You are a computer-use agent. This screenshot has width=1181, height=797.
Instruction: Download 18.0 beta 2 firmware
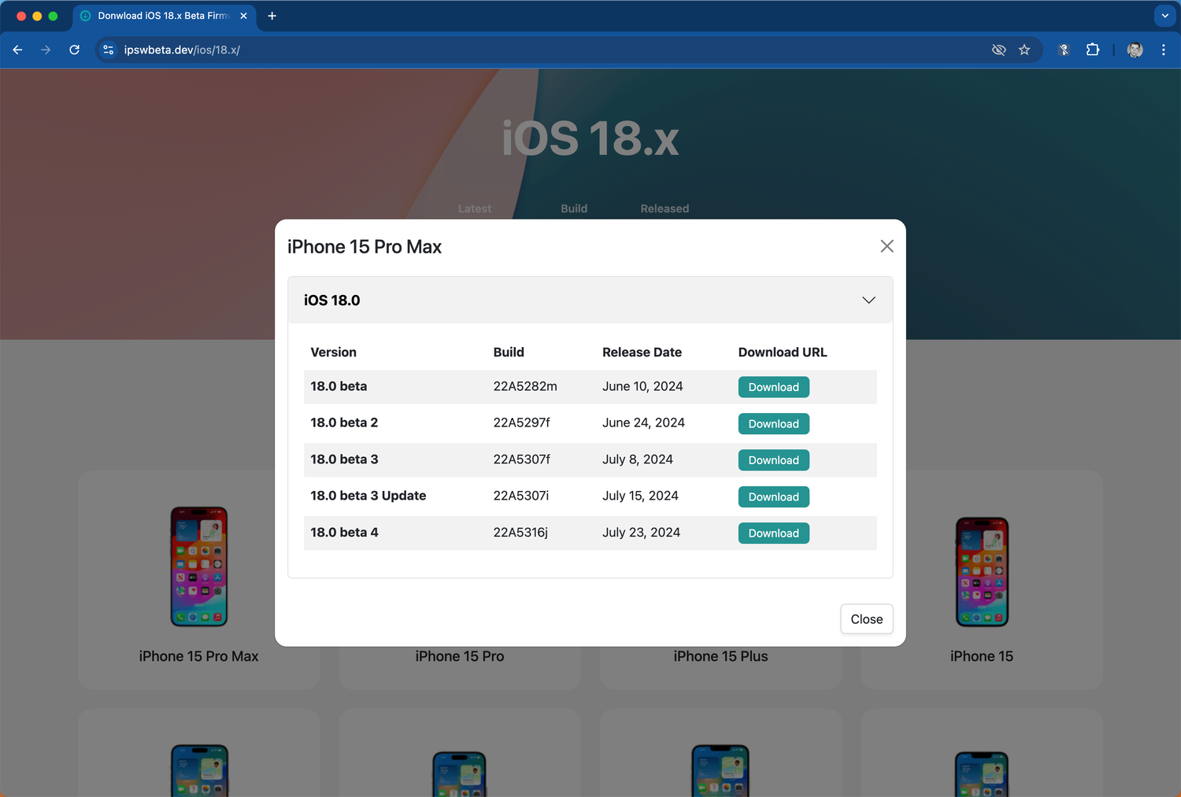(773, 424)
